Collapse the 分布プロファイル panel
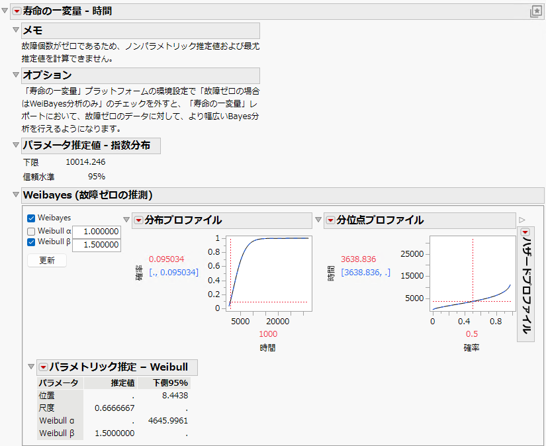The height and width of the screenshot is (446, 546). tap(126, 220)
